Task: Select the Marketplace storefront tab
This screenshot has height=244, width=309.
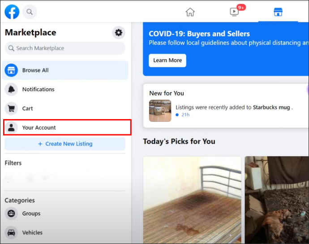Action: click(x=278, y=12)
